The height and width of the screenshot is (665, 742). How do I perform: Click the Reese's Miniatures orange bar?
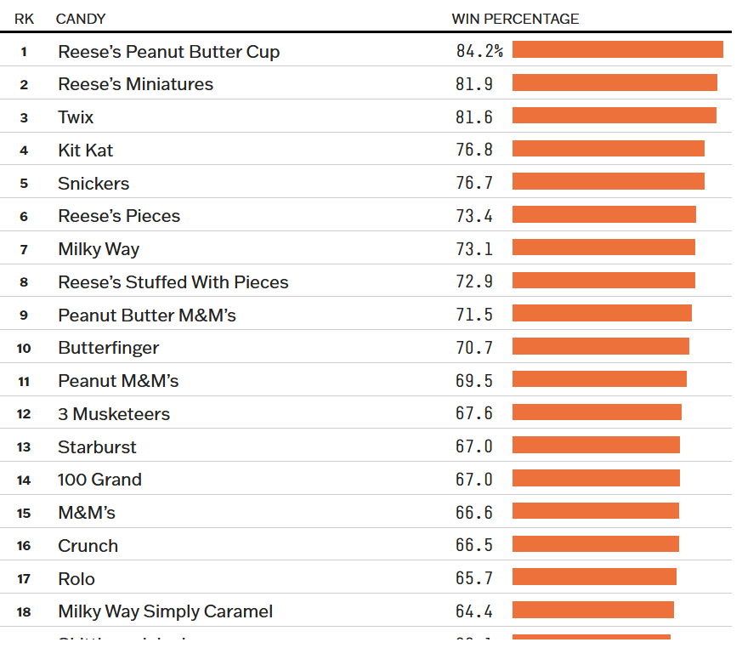[x=615, y=82]
